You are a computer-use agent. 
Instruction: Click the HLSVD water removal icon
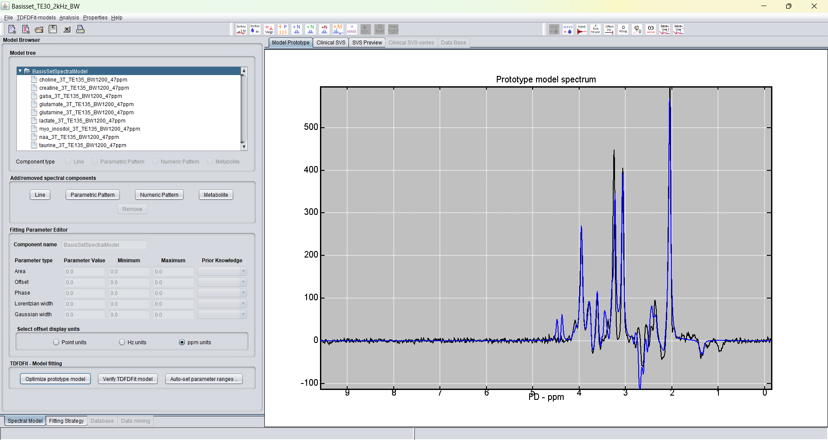point(568,29)
